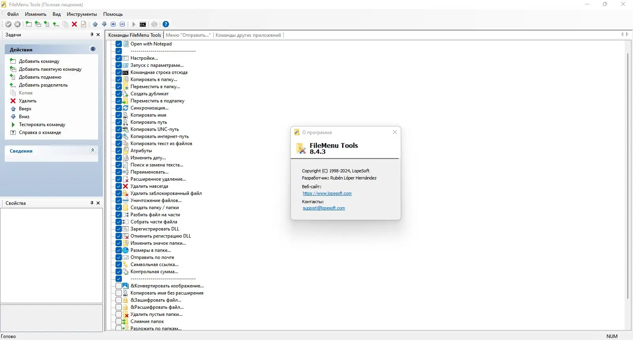Screen dimensions: 633x340
Task: Click the blue move-up arrow in toolbar
Action: (x=95, y=24)
